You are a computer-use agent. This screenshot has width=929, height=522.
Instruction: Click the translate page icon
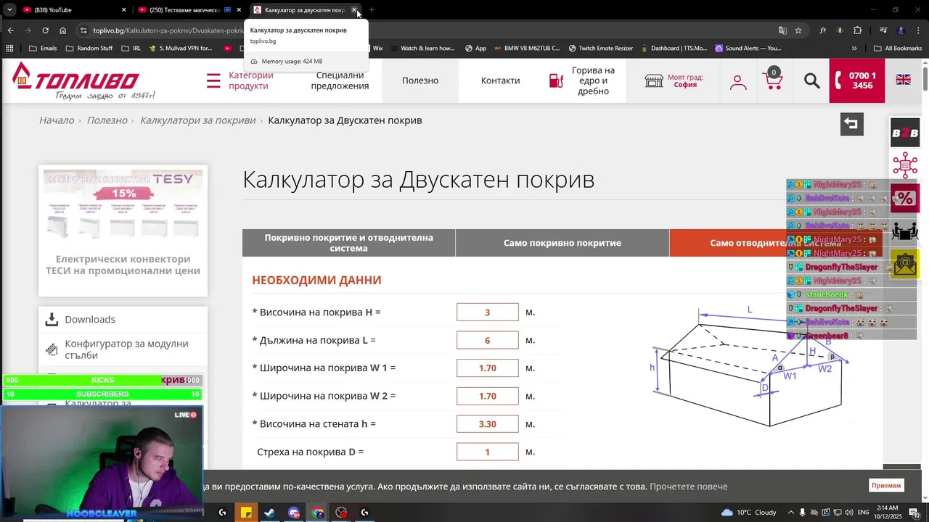[x=782, y=30]
